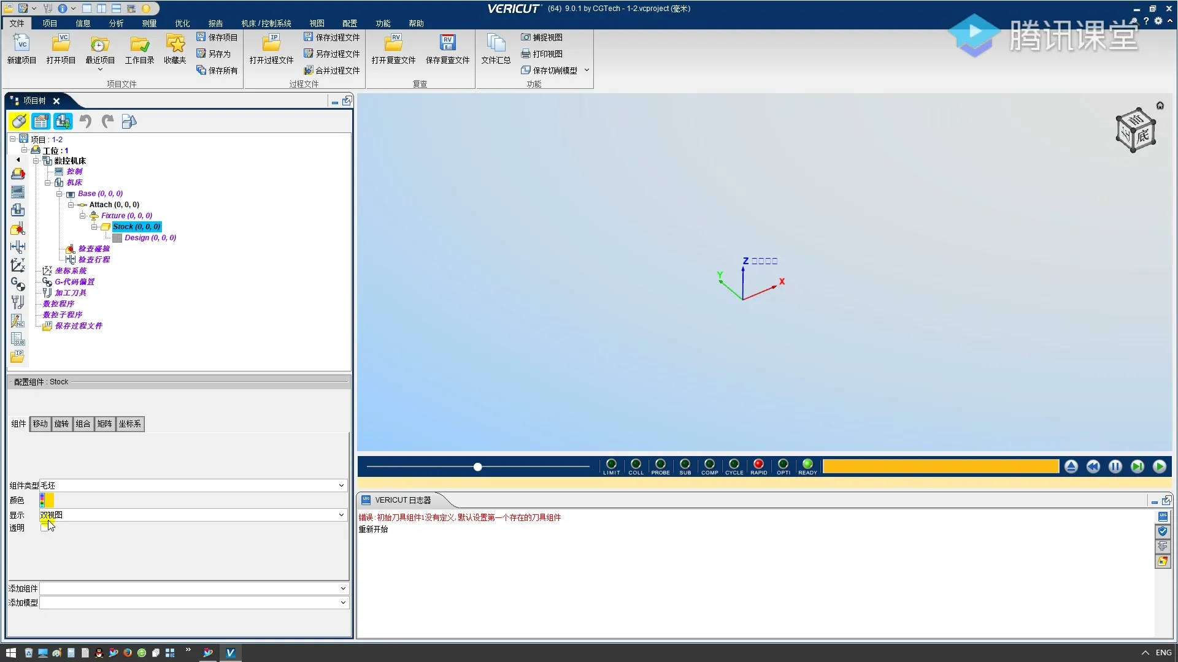
Task: Open the component type (组件类型) dropdown
Action: [341, 485]
